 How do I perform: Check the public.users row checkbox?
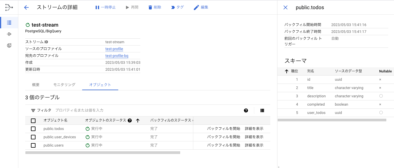pyautogui.click(x=33, y=145)
